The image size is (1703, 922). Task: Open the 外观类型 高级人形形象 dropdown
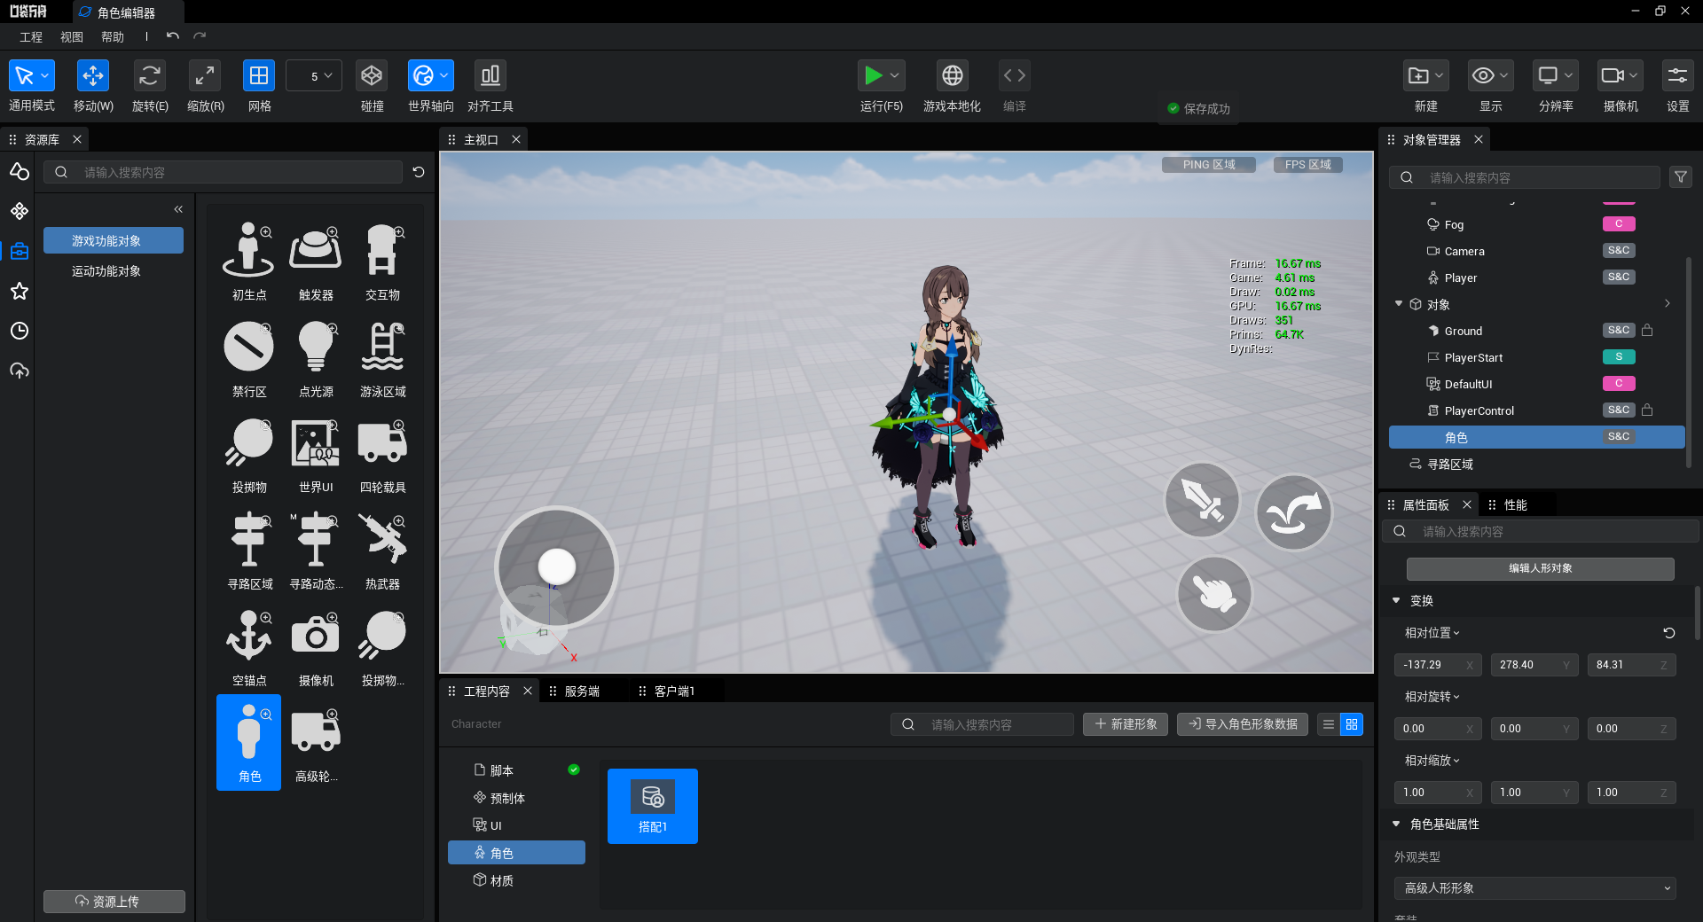coord(1535,888)
